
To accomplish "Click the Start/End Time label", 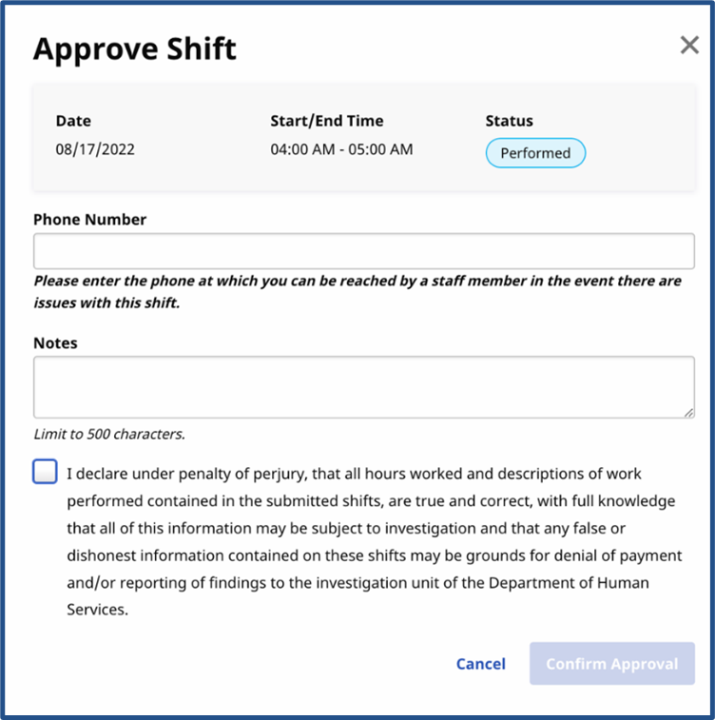I will click(326, 121).
